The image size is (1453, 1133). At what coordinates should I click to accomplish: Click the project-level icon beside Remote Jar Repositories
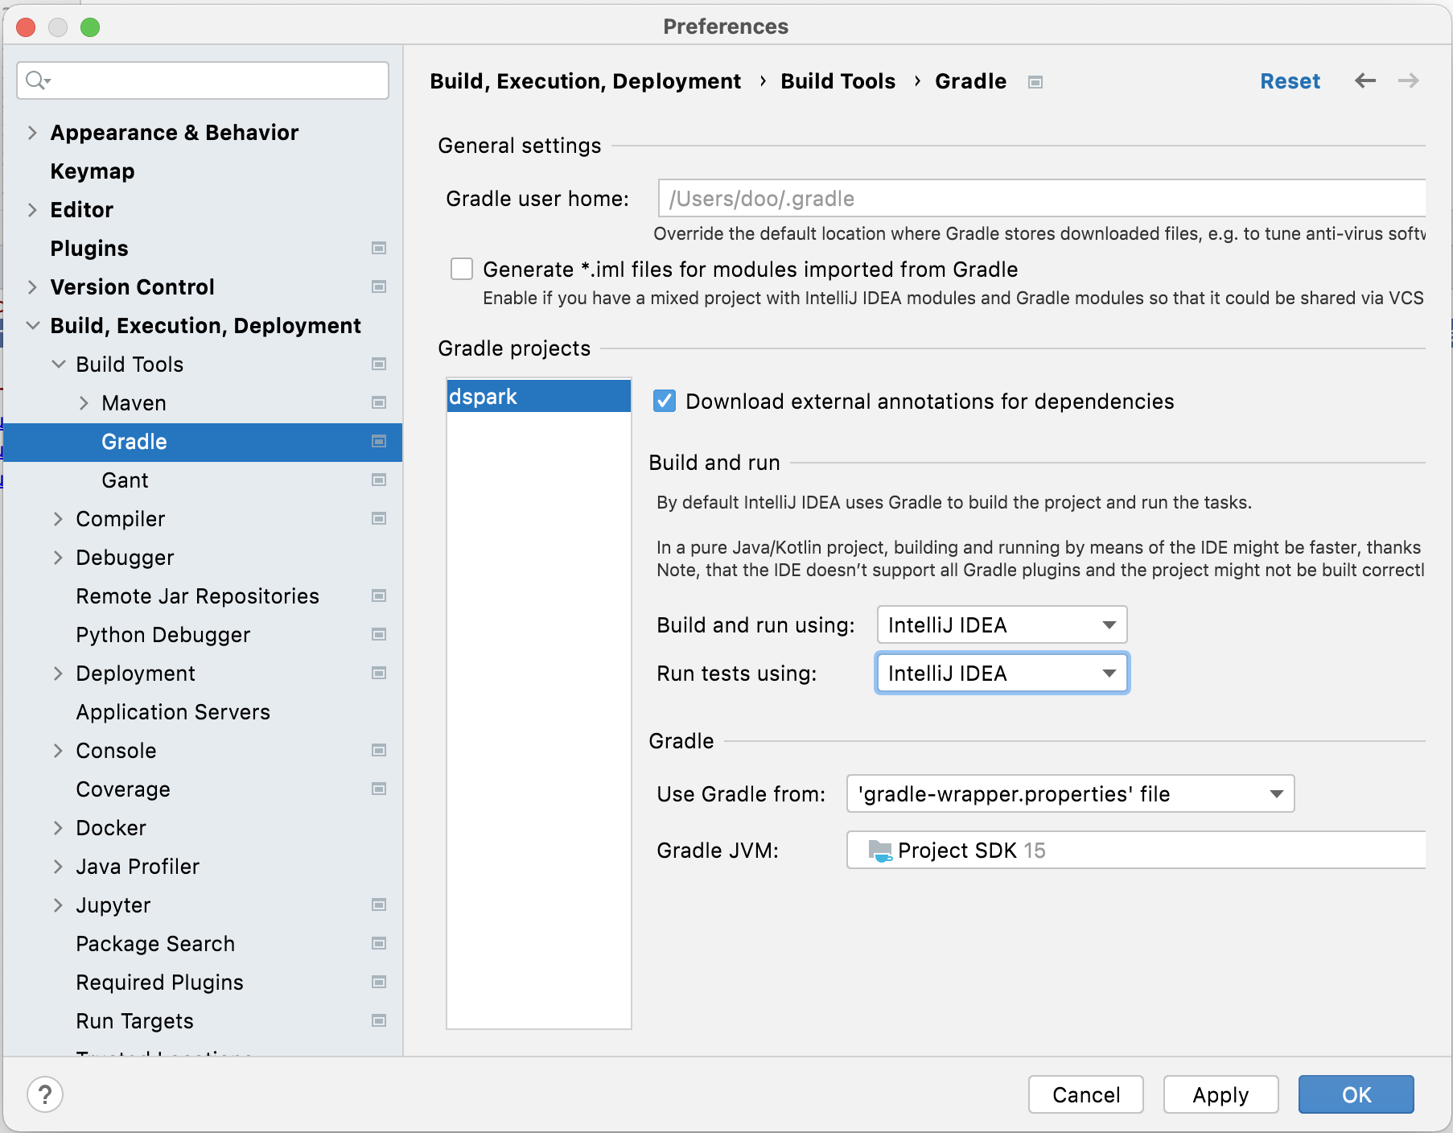379,595
